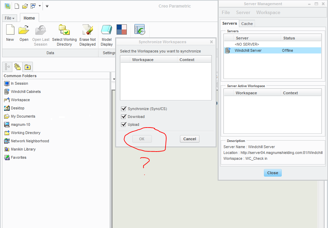This screenshot has width=328, height=228.
Task: Select the My Documents folder
Action: tap(20, 116)
